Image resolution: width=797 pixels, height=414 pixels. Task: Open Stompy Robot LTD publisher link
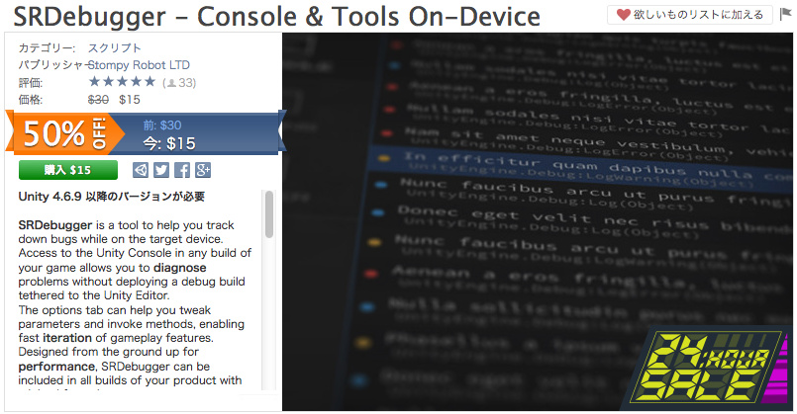coord(139,65)
